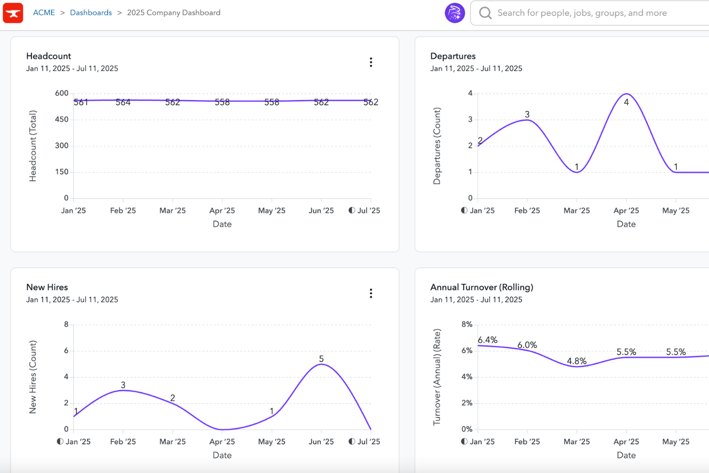
Task: Click partial-period moon icon beside Jul '25 on Headcount
Action: pyautogui.click(x=351, y=210)
